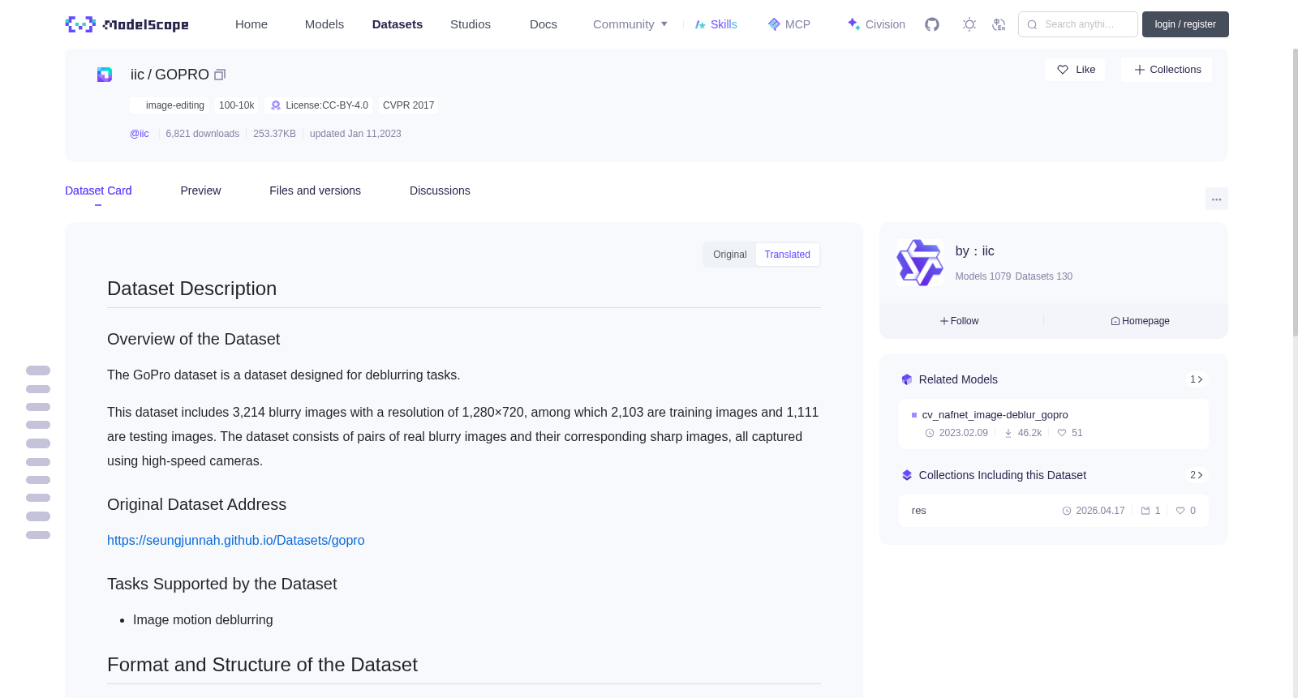1298x698 pixels.
Task: Focus the Search anything field
Action: (1078, 24)
